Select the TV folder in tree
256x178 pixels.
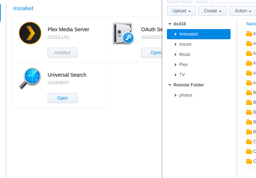[182, 75]
